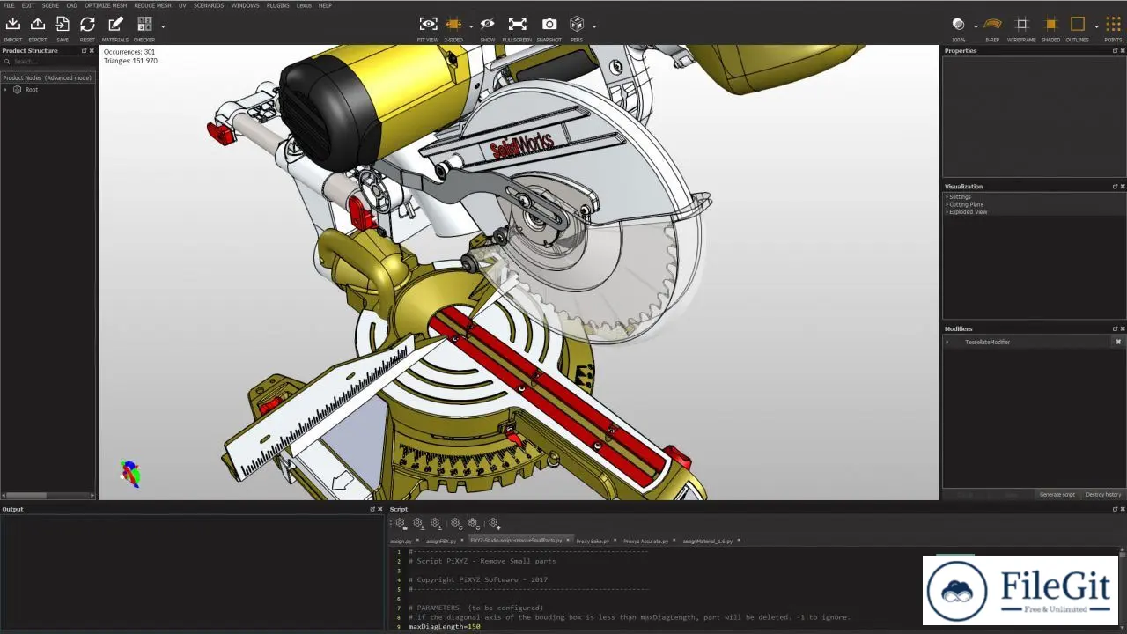Switch to the Proxy Accurate.py tab
The height and width of the screenshot is (634, 1127).
point(645,541)
